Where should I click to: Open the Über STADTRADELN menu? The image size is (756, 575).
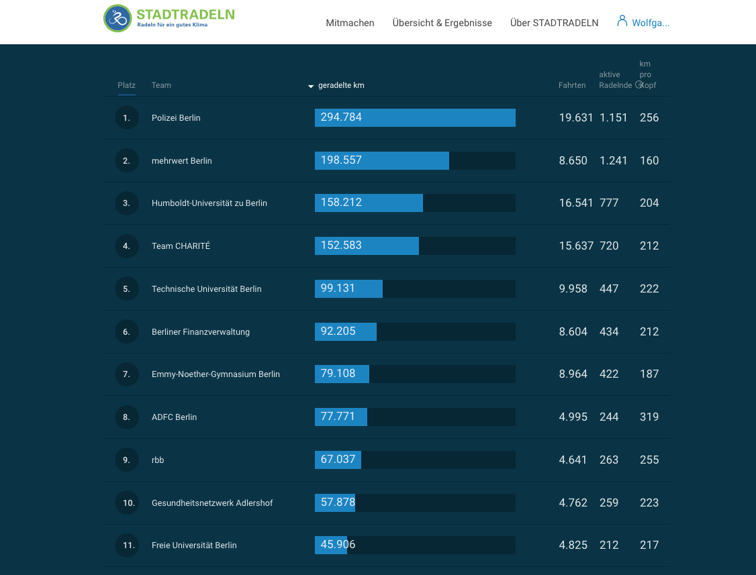(554, 23)
